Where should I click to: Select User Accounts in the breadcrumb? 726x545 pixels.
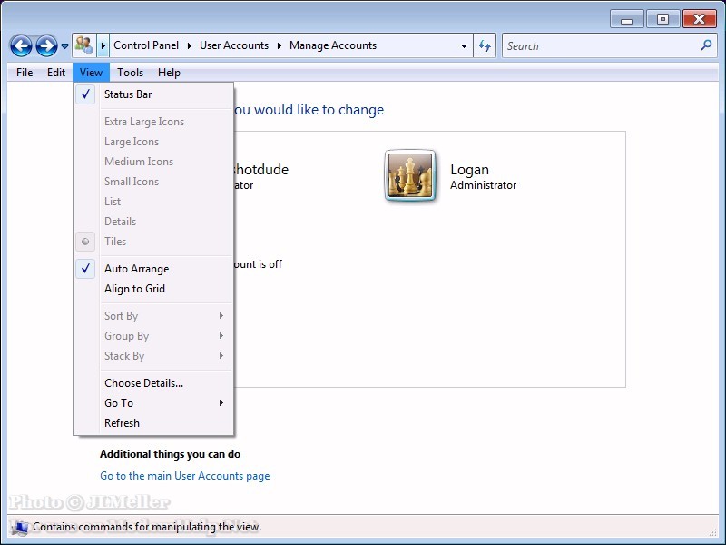234,45
